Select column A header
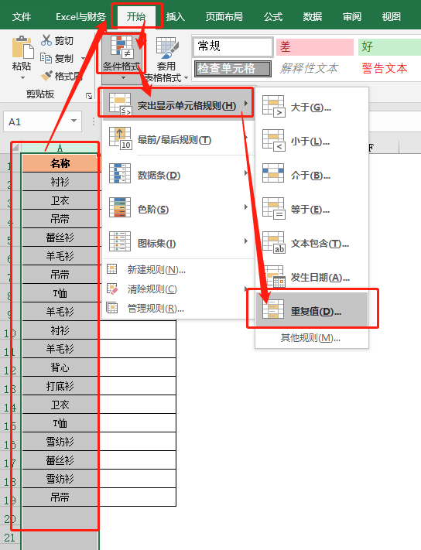 pos(60,148)
